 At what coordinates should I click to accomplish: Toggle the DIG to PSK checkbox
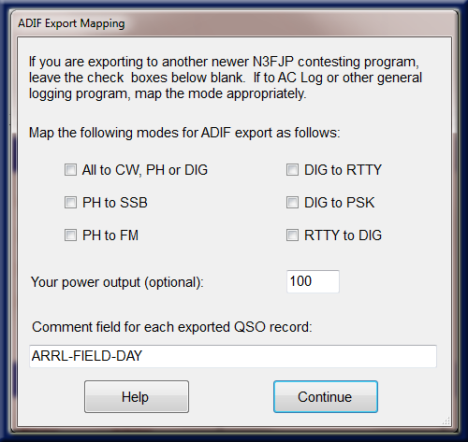[292, 203]
